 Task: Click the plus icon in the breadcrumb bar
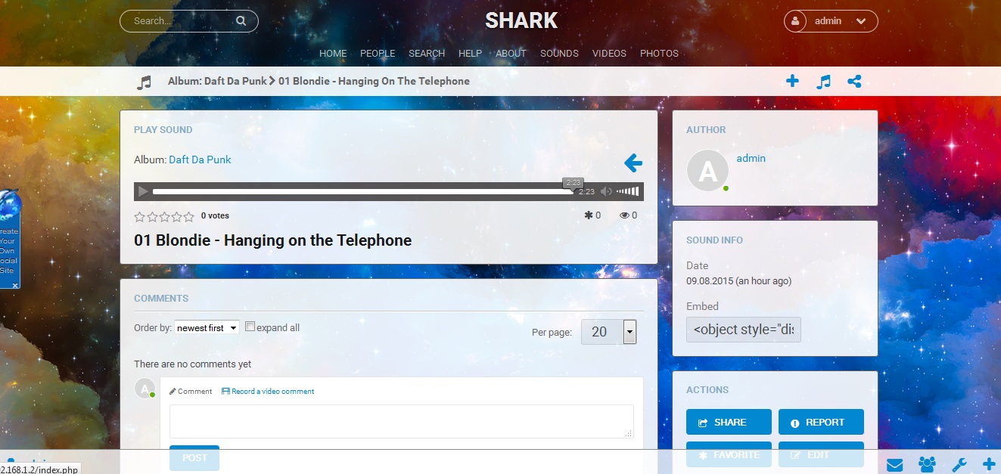[x=792, y=81]
